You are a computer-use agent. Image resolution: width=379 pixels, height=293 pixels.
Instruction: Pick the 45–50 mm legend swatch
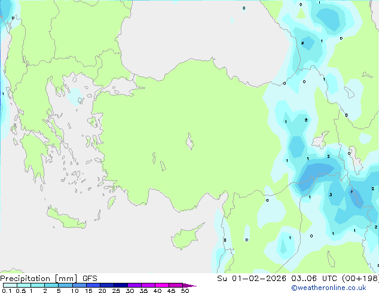tap(176, 285)
